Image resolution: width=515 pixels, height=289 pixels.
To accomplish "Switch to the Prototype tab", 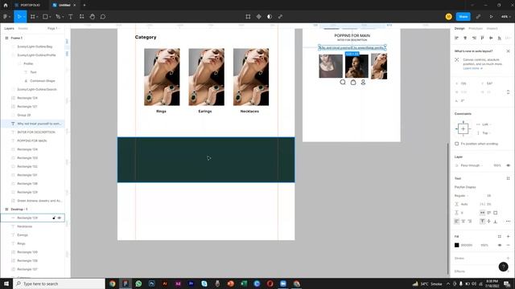I will 476,29.
